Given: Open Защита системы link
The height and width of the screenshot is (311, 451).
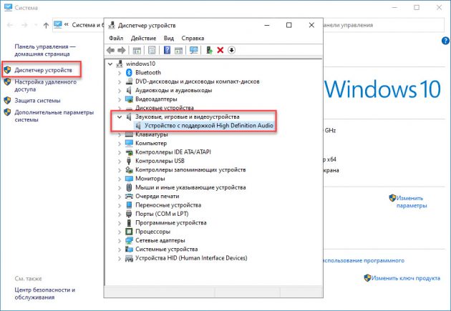Looking at the screenshot, I should pyautogui.click(x=37, y=101).
